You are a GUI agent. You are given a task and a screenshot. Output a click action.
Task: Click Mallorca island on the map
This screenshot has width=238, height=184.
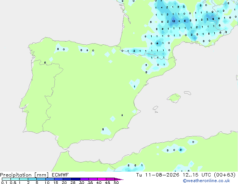tap(174, 98)
